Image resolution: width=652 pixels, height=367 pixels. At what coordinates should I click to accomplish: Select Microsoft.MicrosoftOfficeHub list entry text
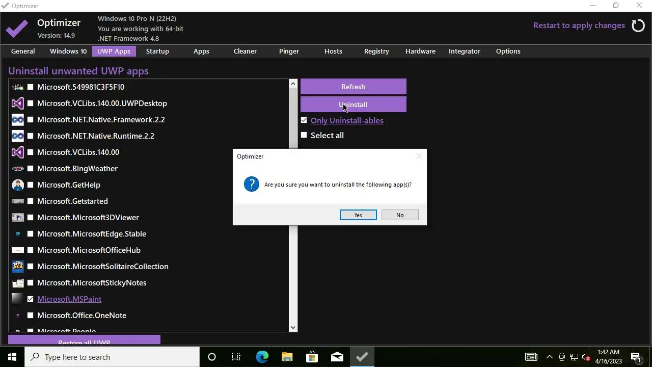click(x=89, y=250)
